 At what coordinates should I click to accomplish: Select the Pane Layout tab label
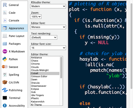click(16, 36)
